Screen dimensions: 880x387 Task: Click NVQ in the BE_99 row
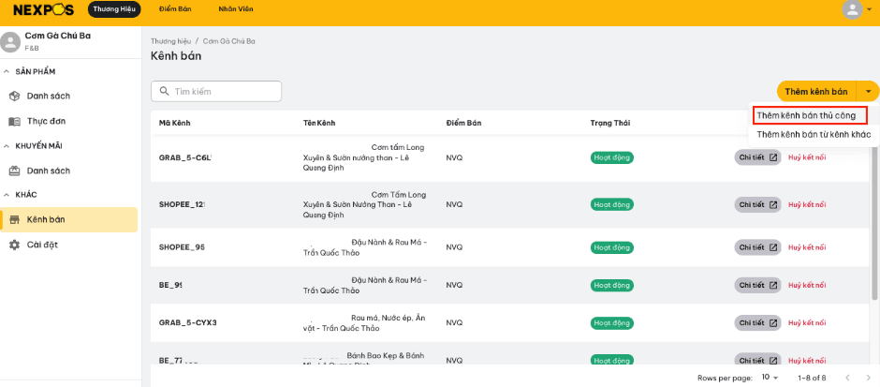pos(454,285)
